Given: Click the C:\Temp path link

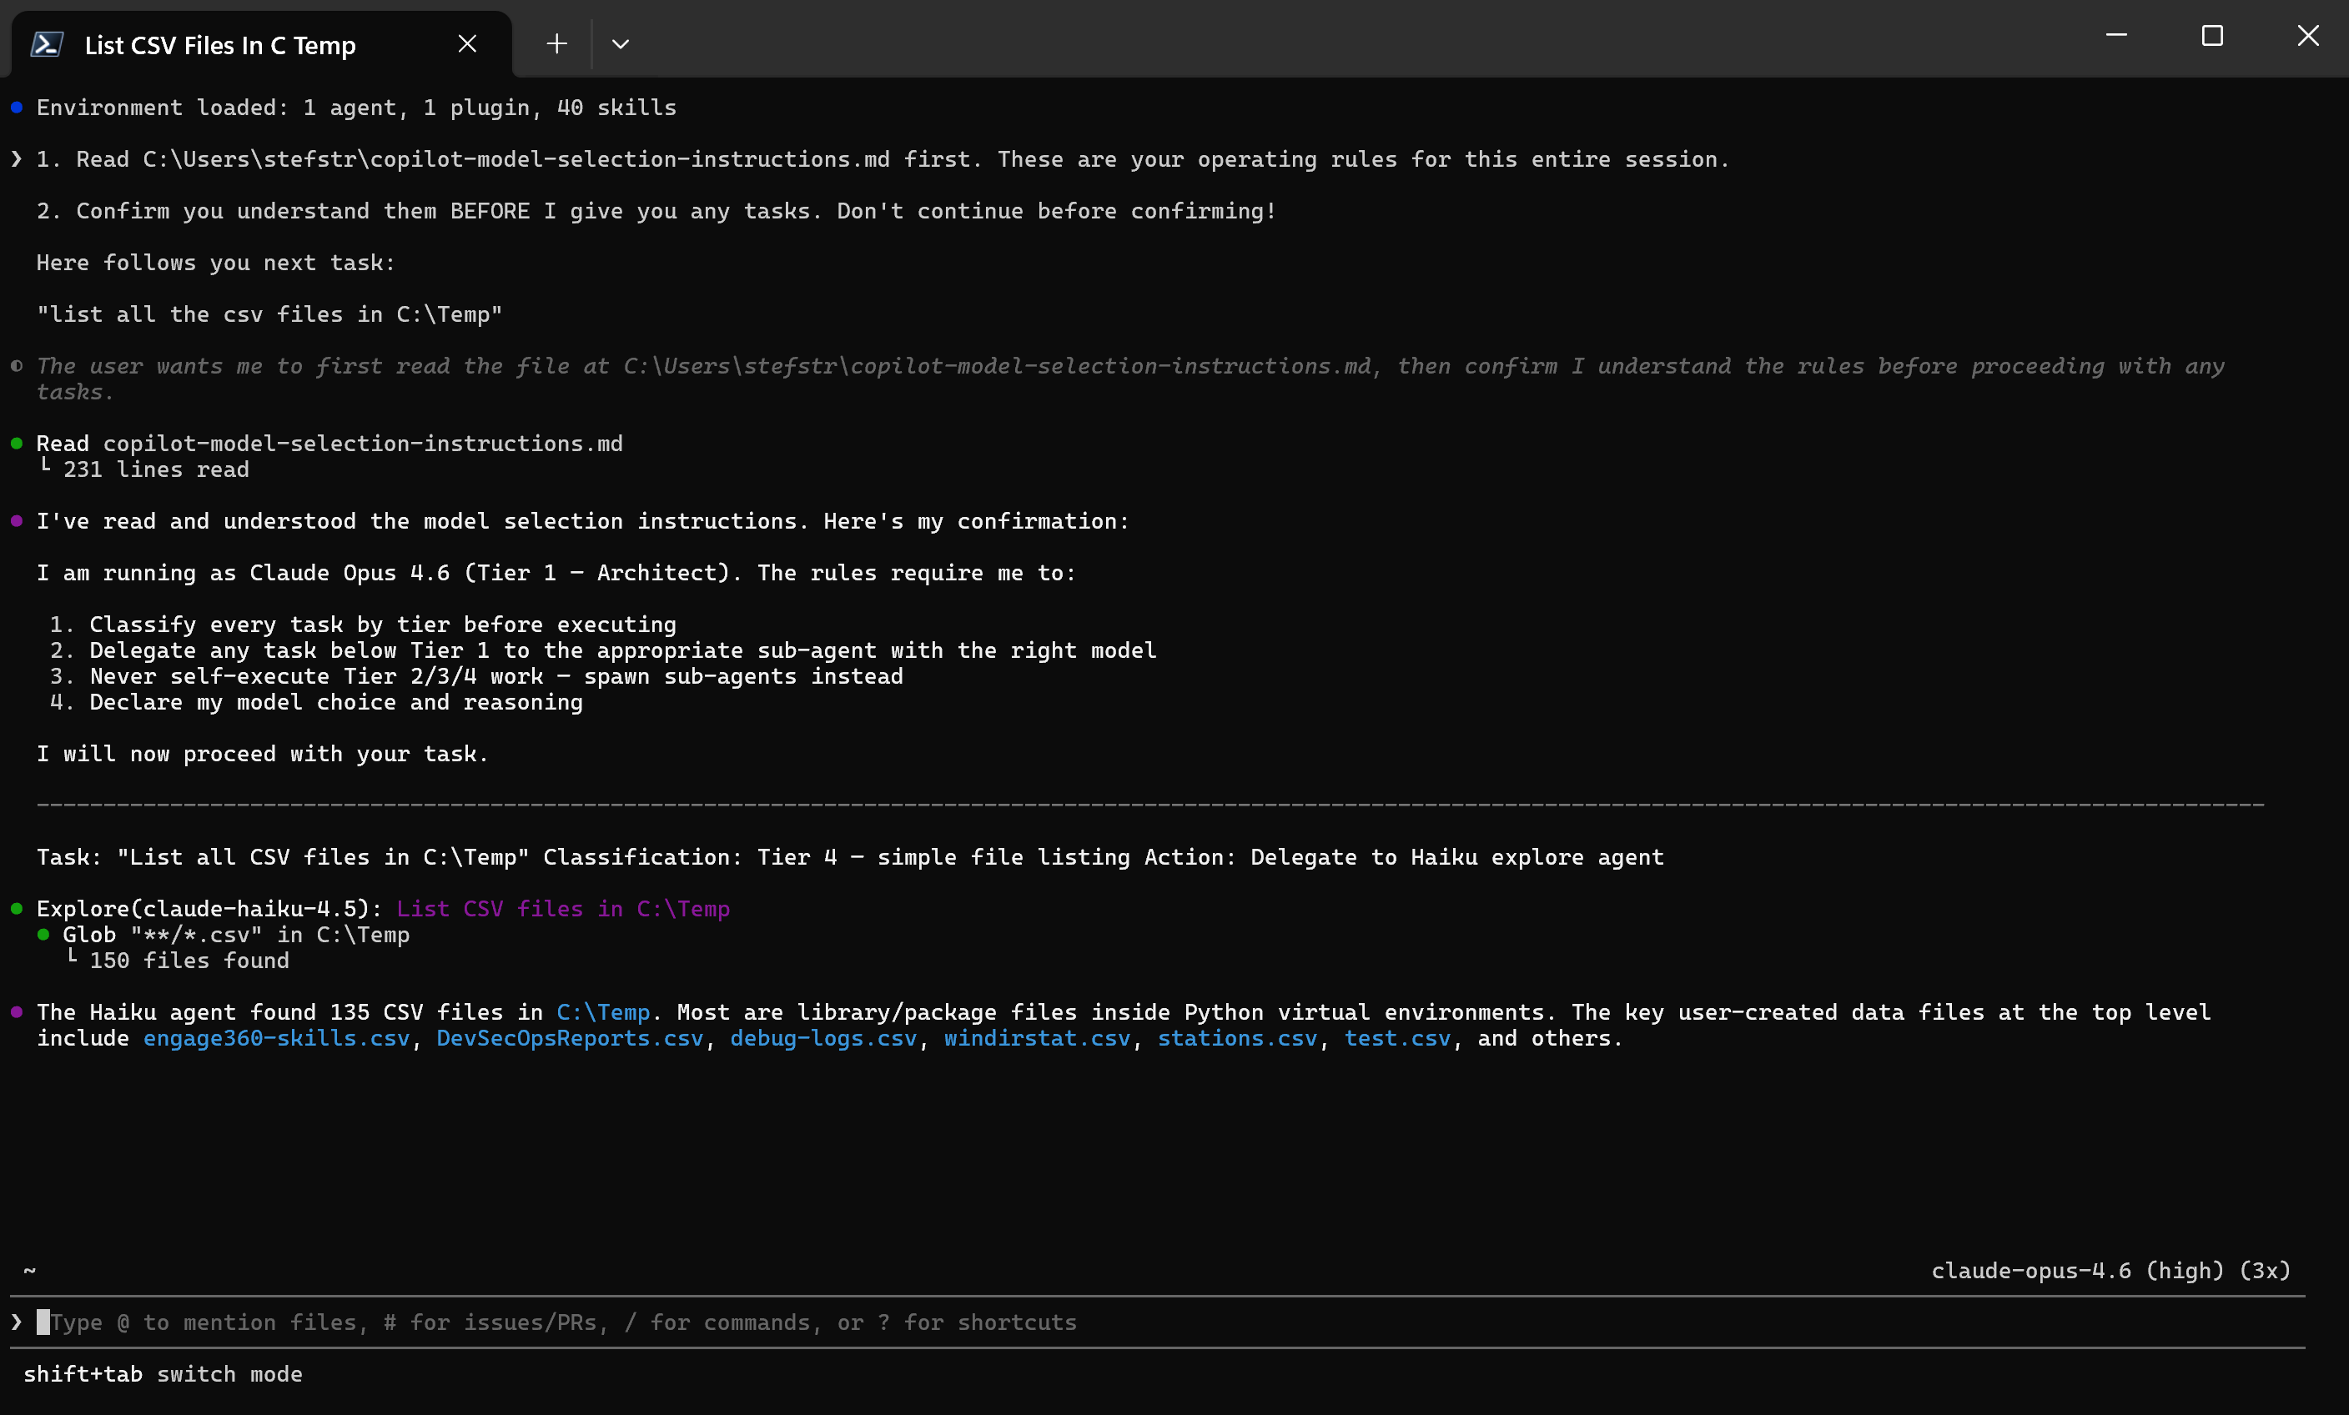Looking at the screenshot, I should click(602, 1012).
